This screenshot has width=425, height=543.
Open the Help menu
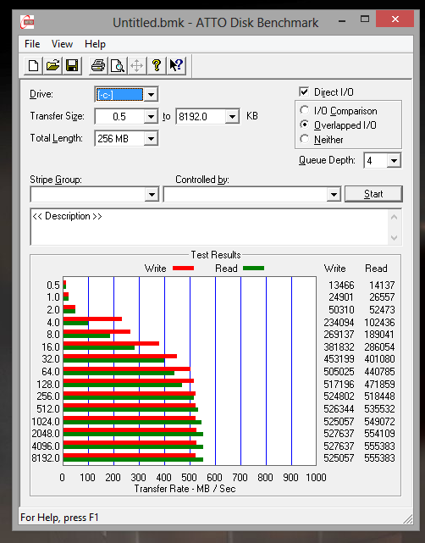pos(95,44)
